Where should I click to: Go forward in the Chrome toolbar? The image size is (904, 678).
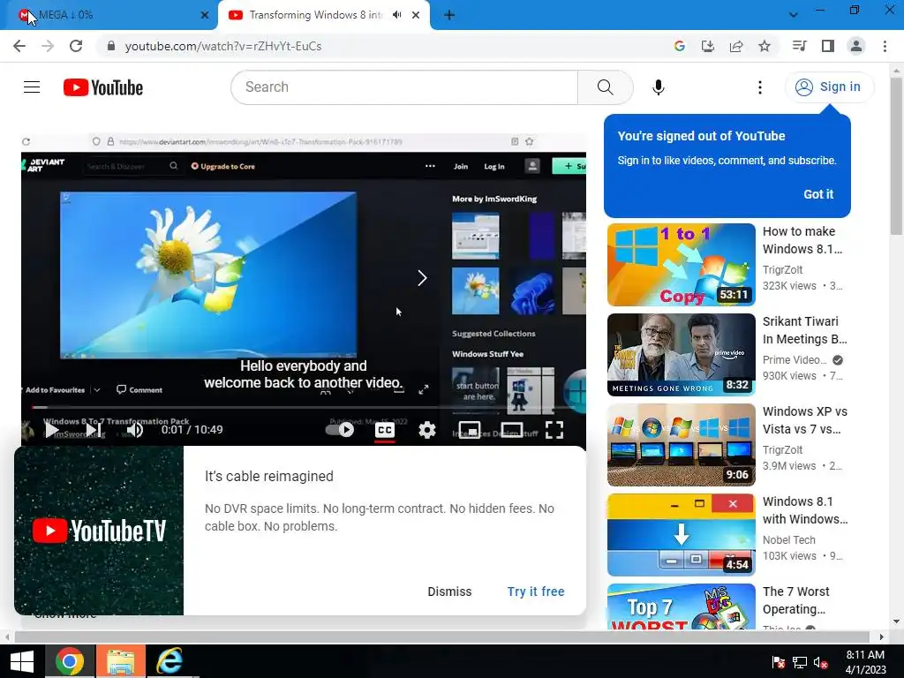tap(48, 46)
